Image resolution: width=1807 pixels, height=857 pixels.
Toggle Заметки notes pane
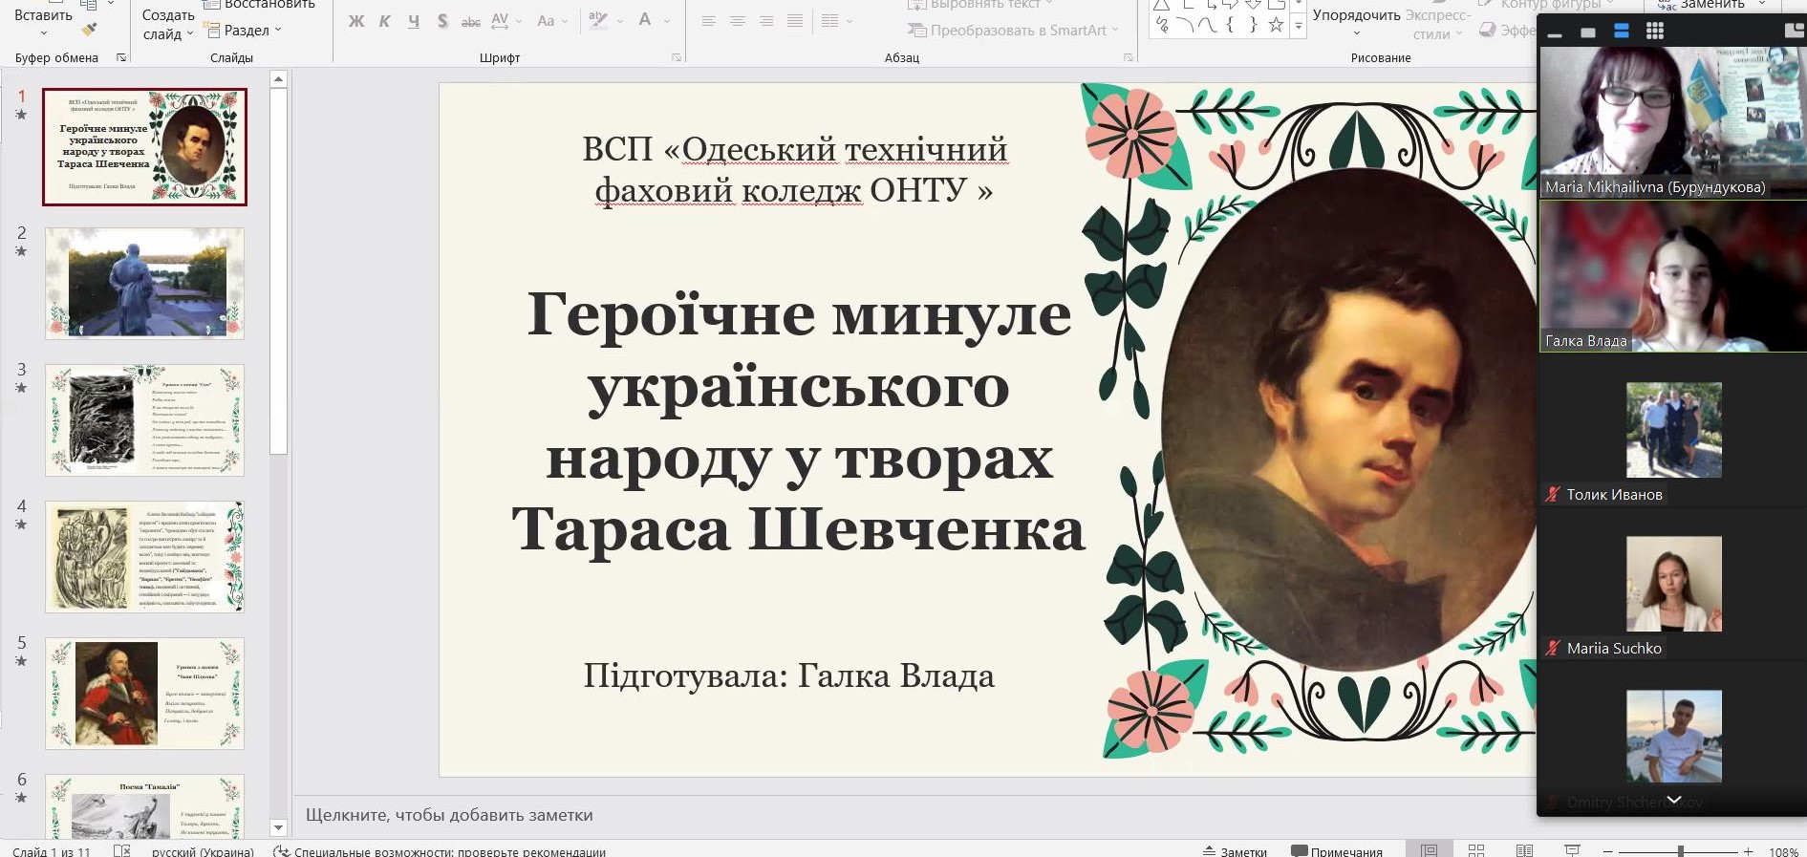click(x=1235, y=851)
